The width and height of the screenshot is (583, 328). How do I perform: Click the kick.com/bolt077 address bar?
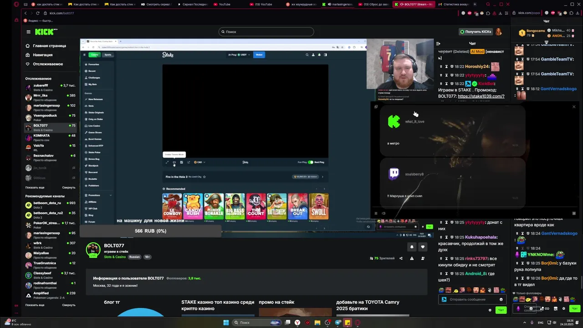click(x=61, y=13)
